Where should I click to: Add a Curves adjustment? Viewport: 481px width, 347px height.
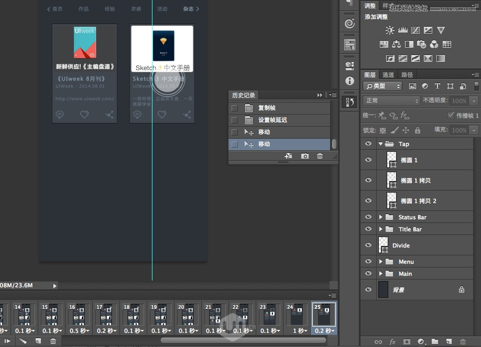(416, 30)
